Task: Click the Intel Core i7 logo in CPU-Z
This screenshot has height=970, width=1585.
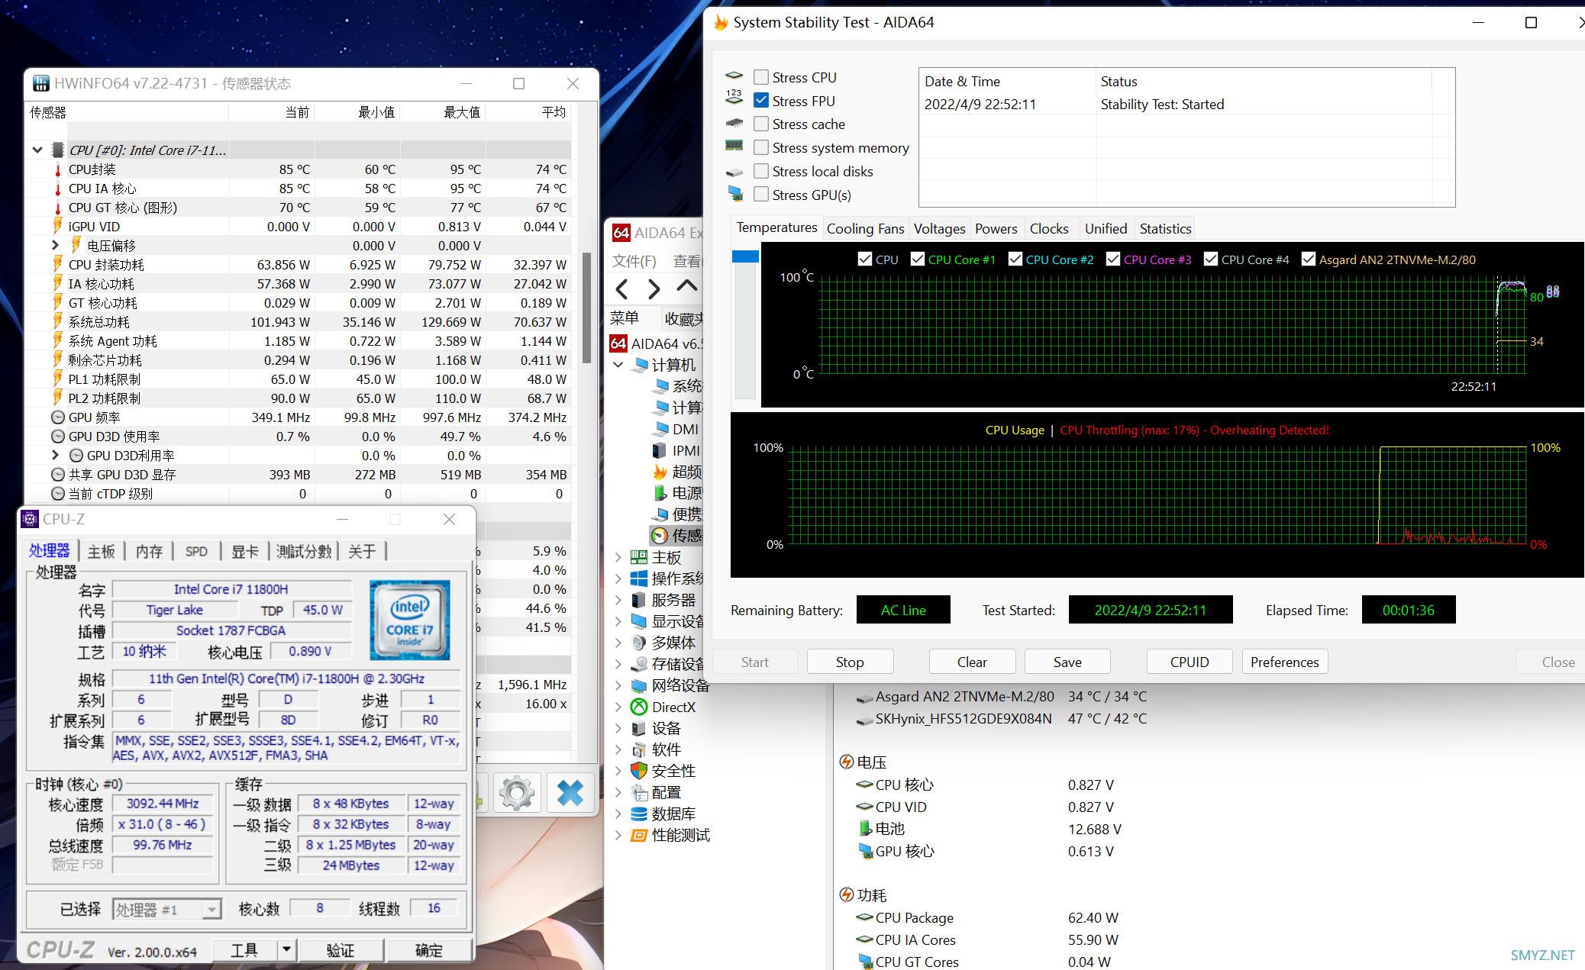Action: click(x=410, y=620)
